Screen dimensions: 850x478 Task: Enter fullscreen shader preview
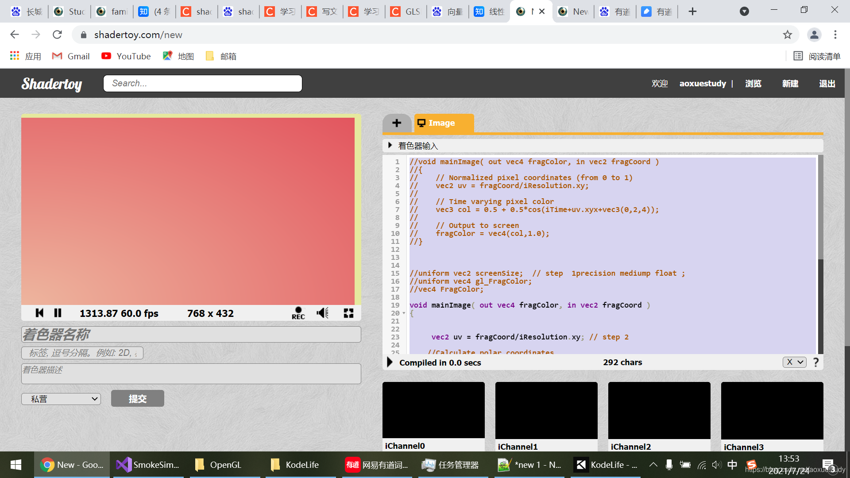348,313
